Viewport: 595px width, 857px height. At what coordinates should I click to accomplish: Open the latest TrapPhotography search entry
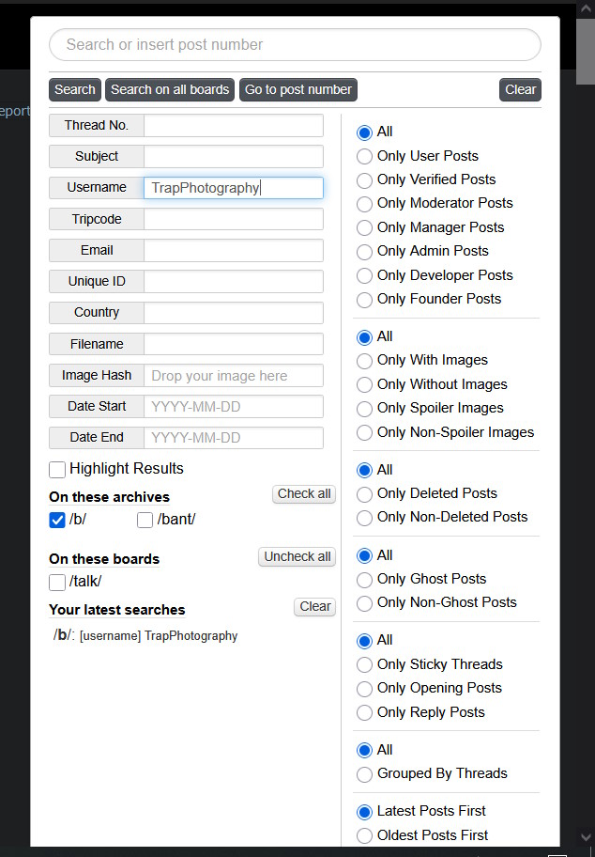coord(145,635)
